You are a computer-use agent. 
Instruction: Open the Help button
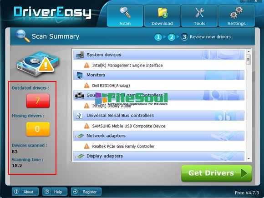55,192
